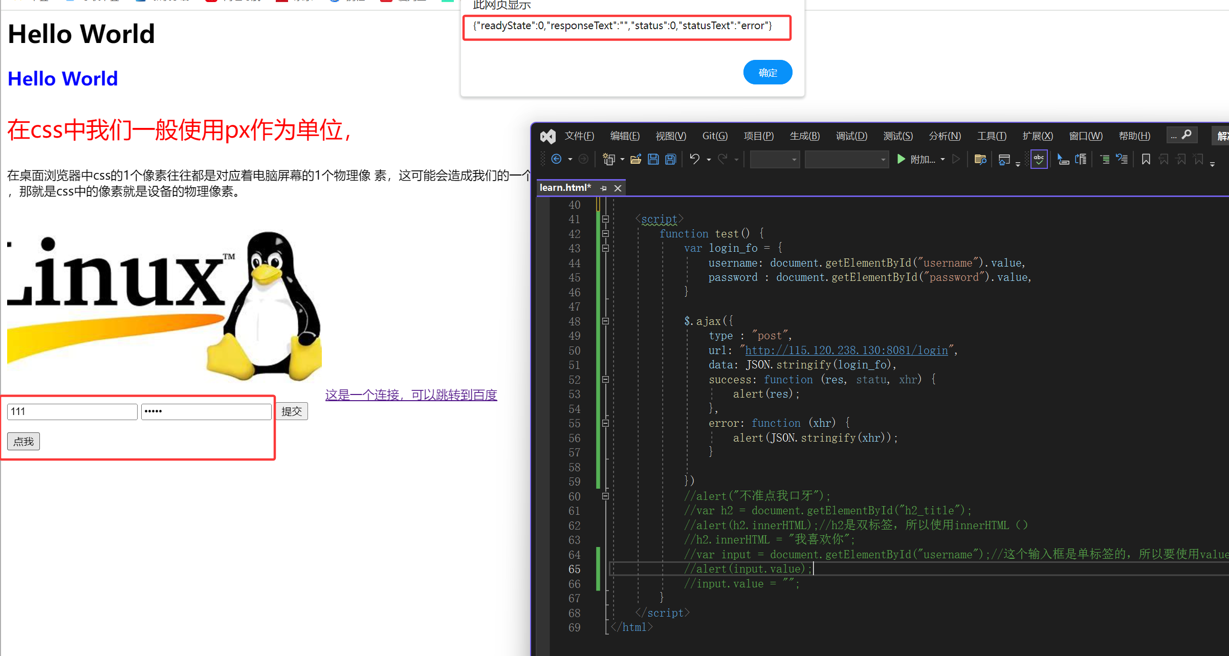1229x656 pixels.
Task: Click the password input field
Action: pos(206,411)
